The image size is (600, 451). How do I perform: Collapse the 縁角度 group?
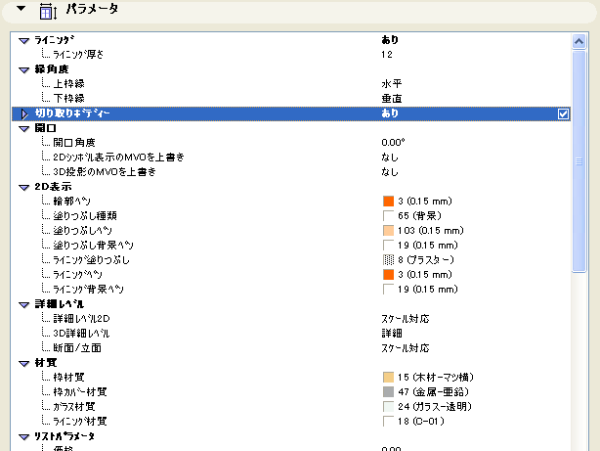pos(24,70)
